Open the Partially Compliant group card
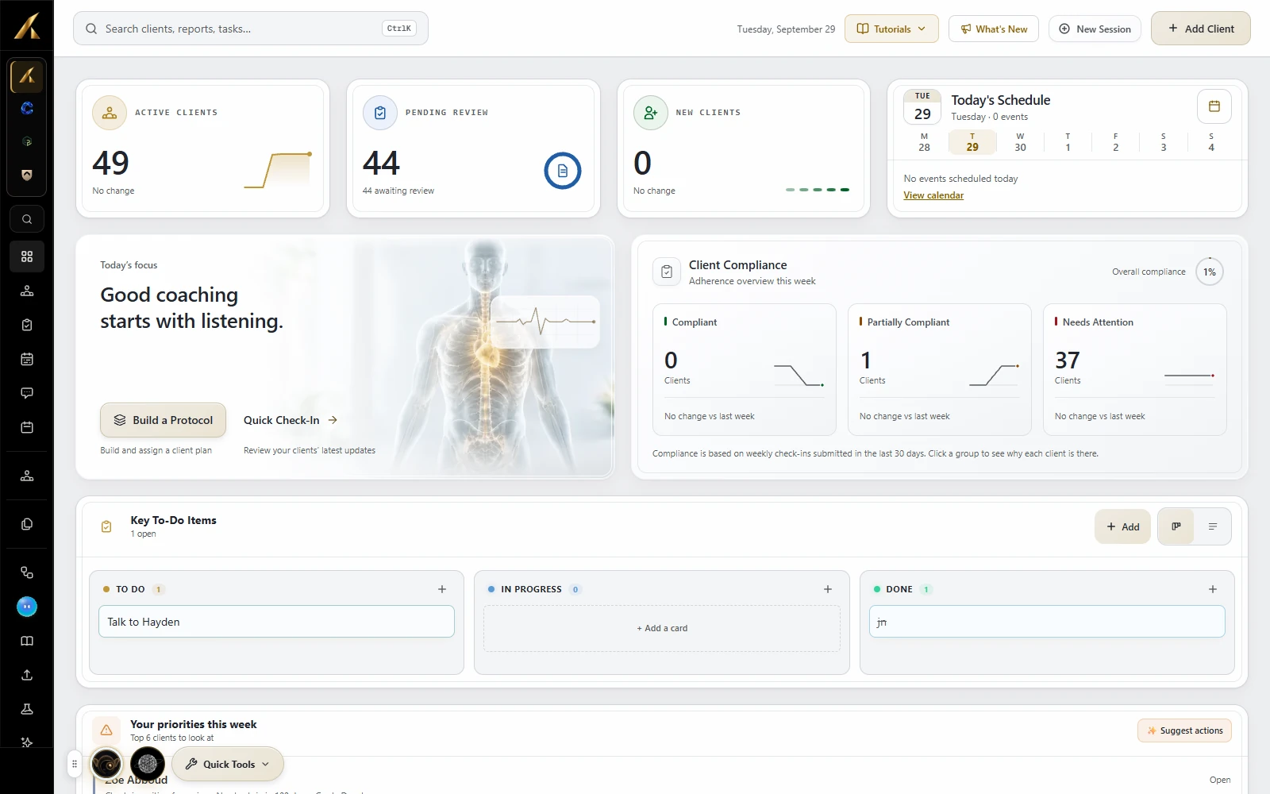The width and height of the screenshot is (1270, 794). coord(940,369)
